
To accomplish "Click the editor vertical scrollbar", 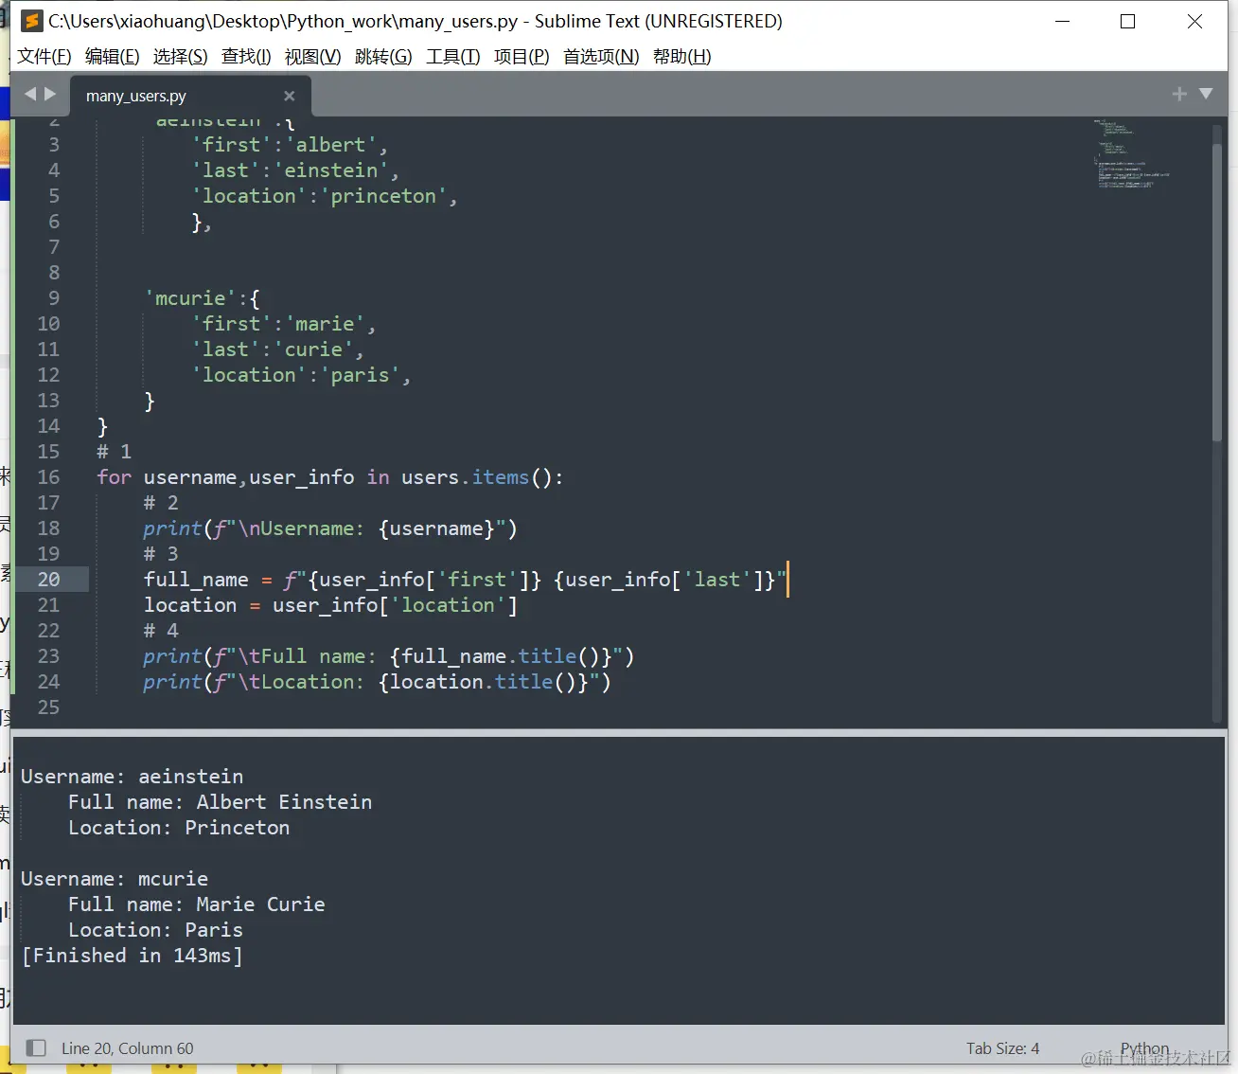I will pos(1217,292).
